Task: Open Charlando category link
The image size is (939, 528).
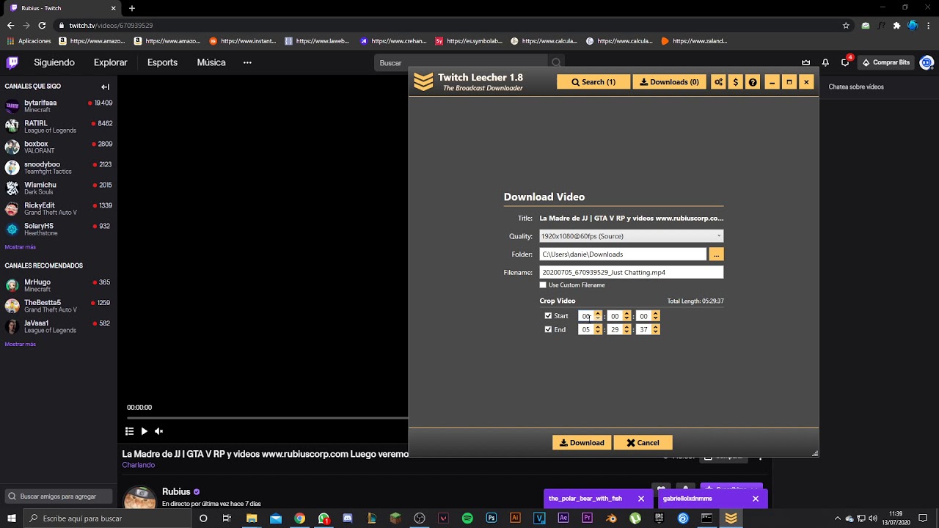Action: coord(139,465)
